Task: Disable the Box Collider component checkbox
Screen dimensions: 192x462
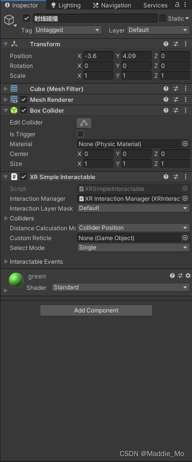Action: (24, 111)
